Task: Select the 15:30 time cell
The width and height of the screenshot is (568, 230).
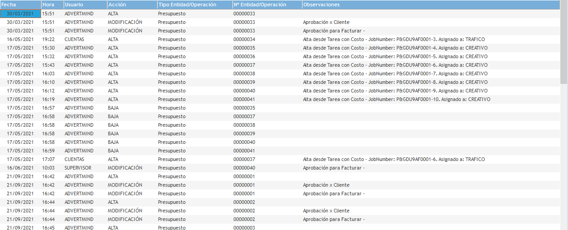Action: pyautogui.click(x=48, y=48)
